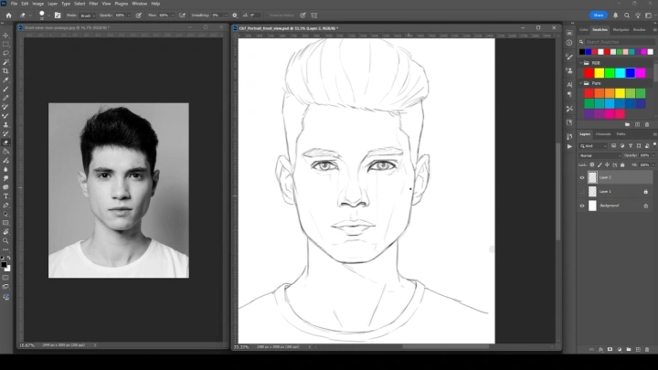Viewport: 658px width, 370px height.
Task: Open the Filter menu
Action: [x=93, y=4]
